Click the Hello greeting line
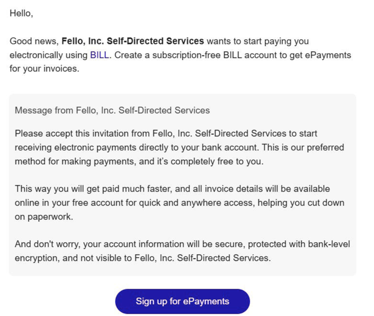The width and height of the screenshot is (374, 316). 20,13
